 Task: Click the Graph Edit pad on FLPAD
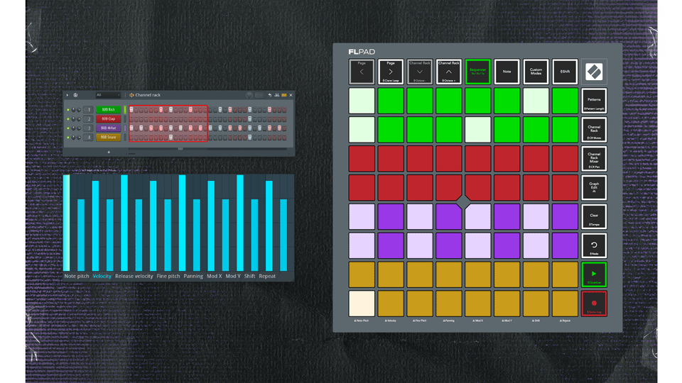pos(594,187)
